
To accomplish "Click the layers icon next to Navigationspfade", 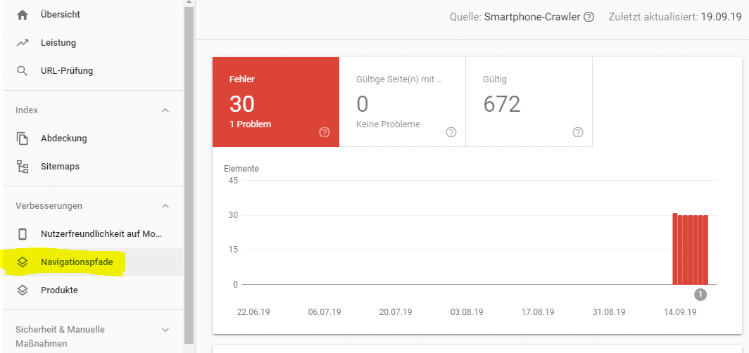I will (22, 262).
